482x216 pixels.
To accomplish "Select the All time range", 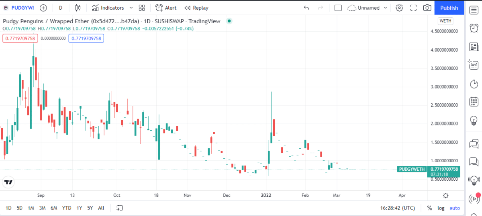I will click(x=101, y=208).
